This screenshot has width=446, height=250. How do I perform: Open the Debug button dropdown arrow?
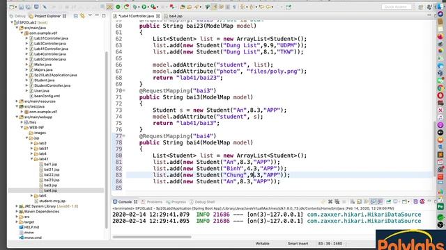tap(139, 7)
